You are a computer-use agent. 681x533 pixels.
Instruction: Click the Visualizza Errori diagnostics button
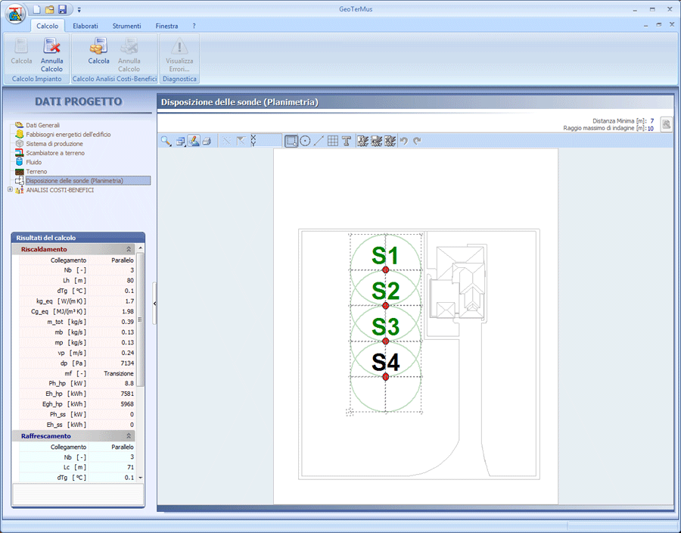click(179, 57)
